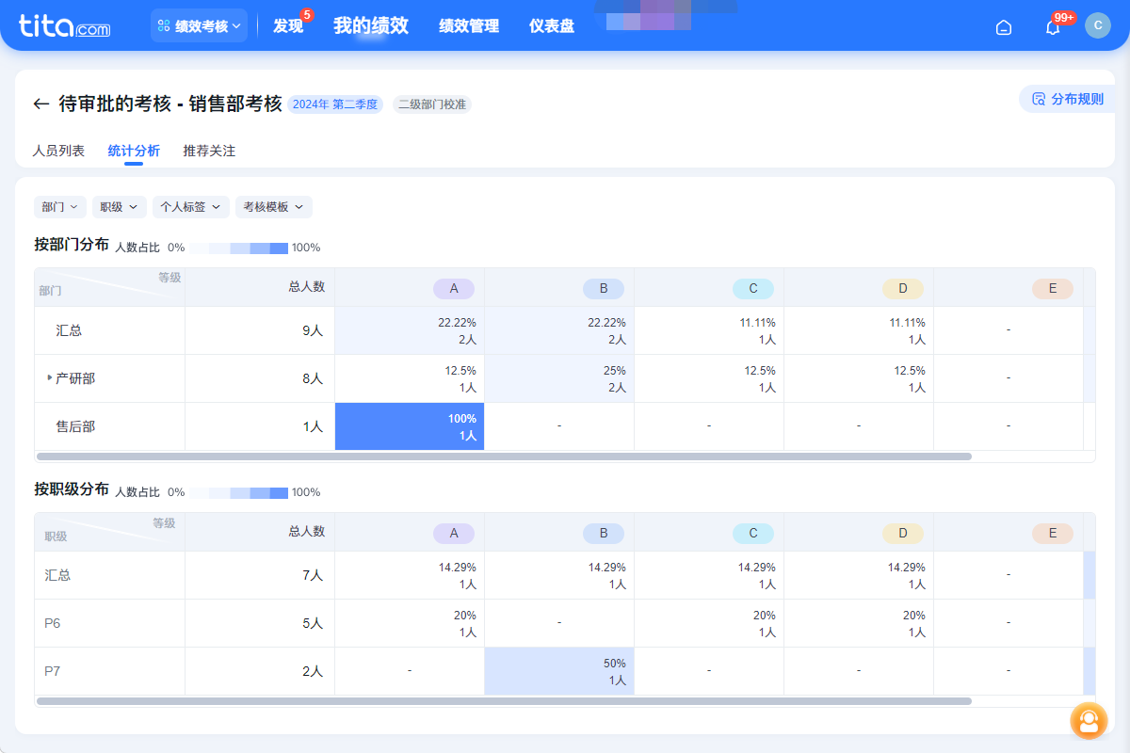
Task: Expand the 考核模板 filter dropdown
Action: point(273,207)
